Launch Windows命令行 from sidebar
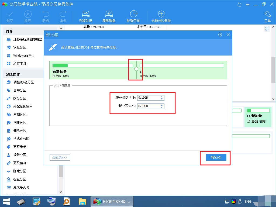This screenshot has width=276, height=207. (20, 56)
